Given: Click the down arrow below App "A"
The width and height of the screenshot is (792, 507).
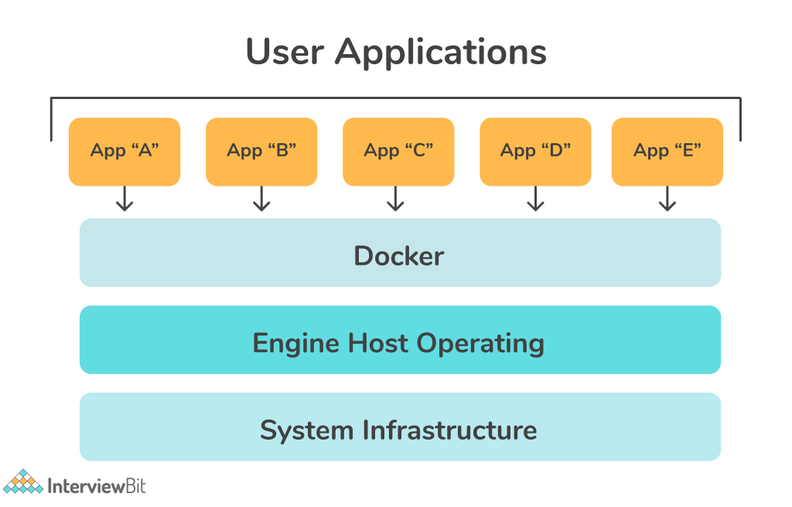Looking at the screenshot, I should 125,200.
